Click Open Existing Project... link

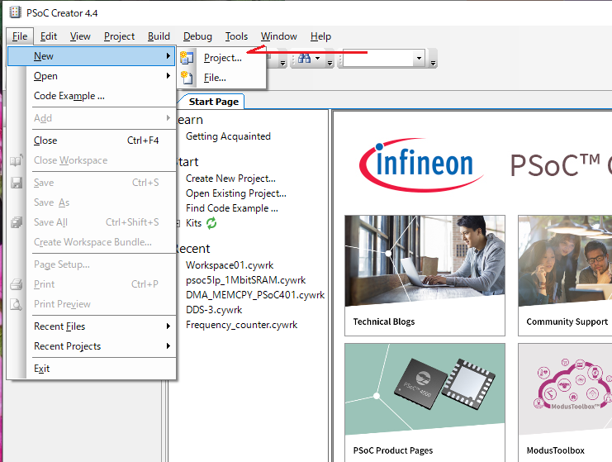(x=235, y=193)
